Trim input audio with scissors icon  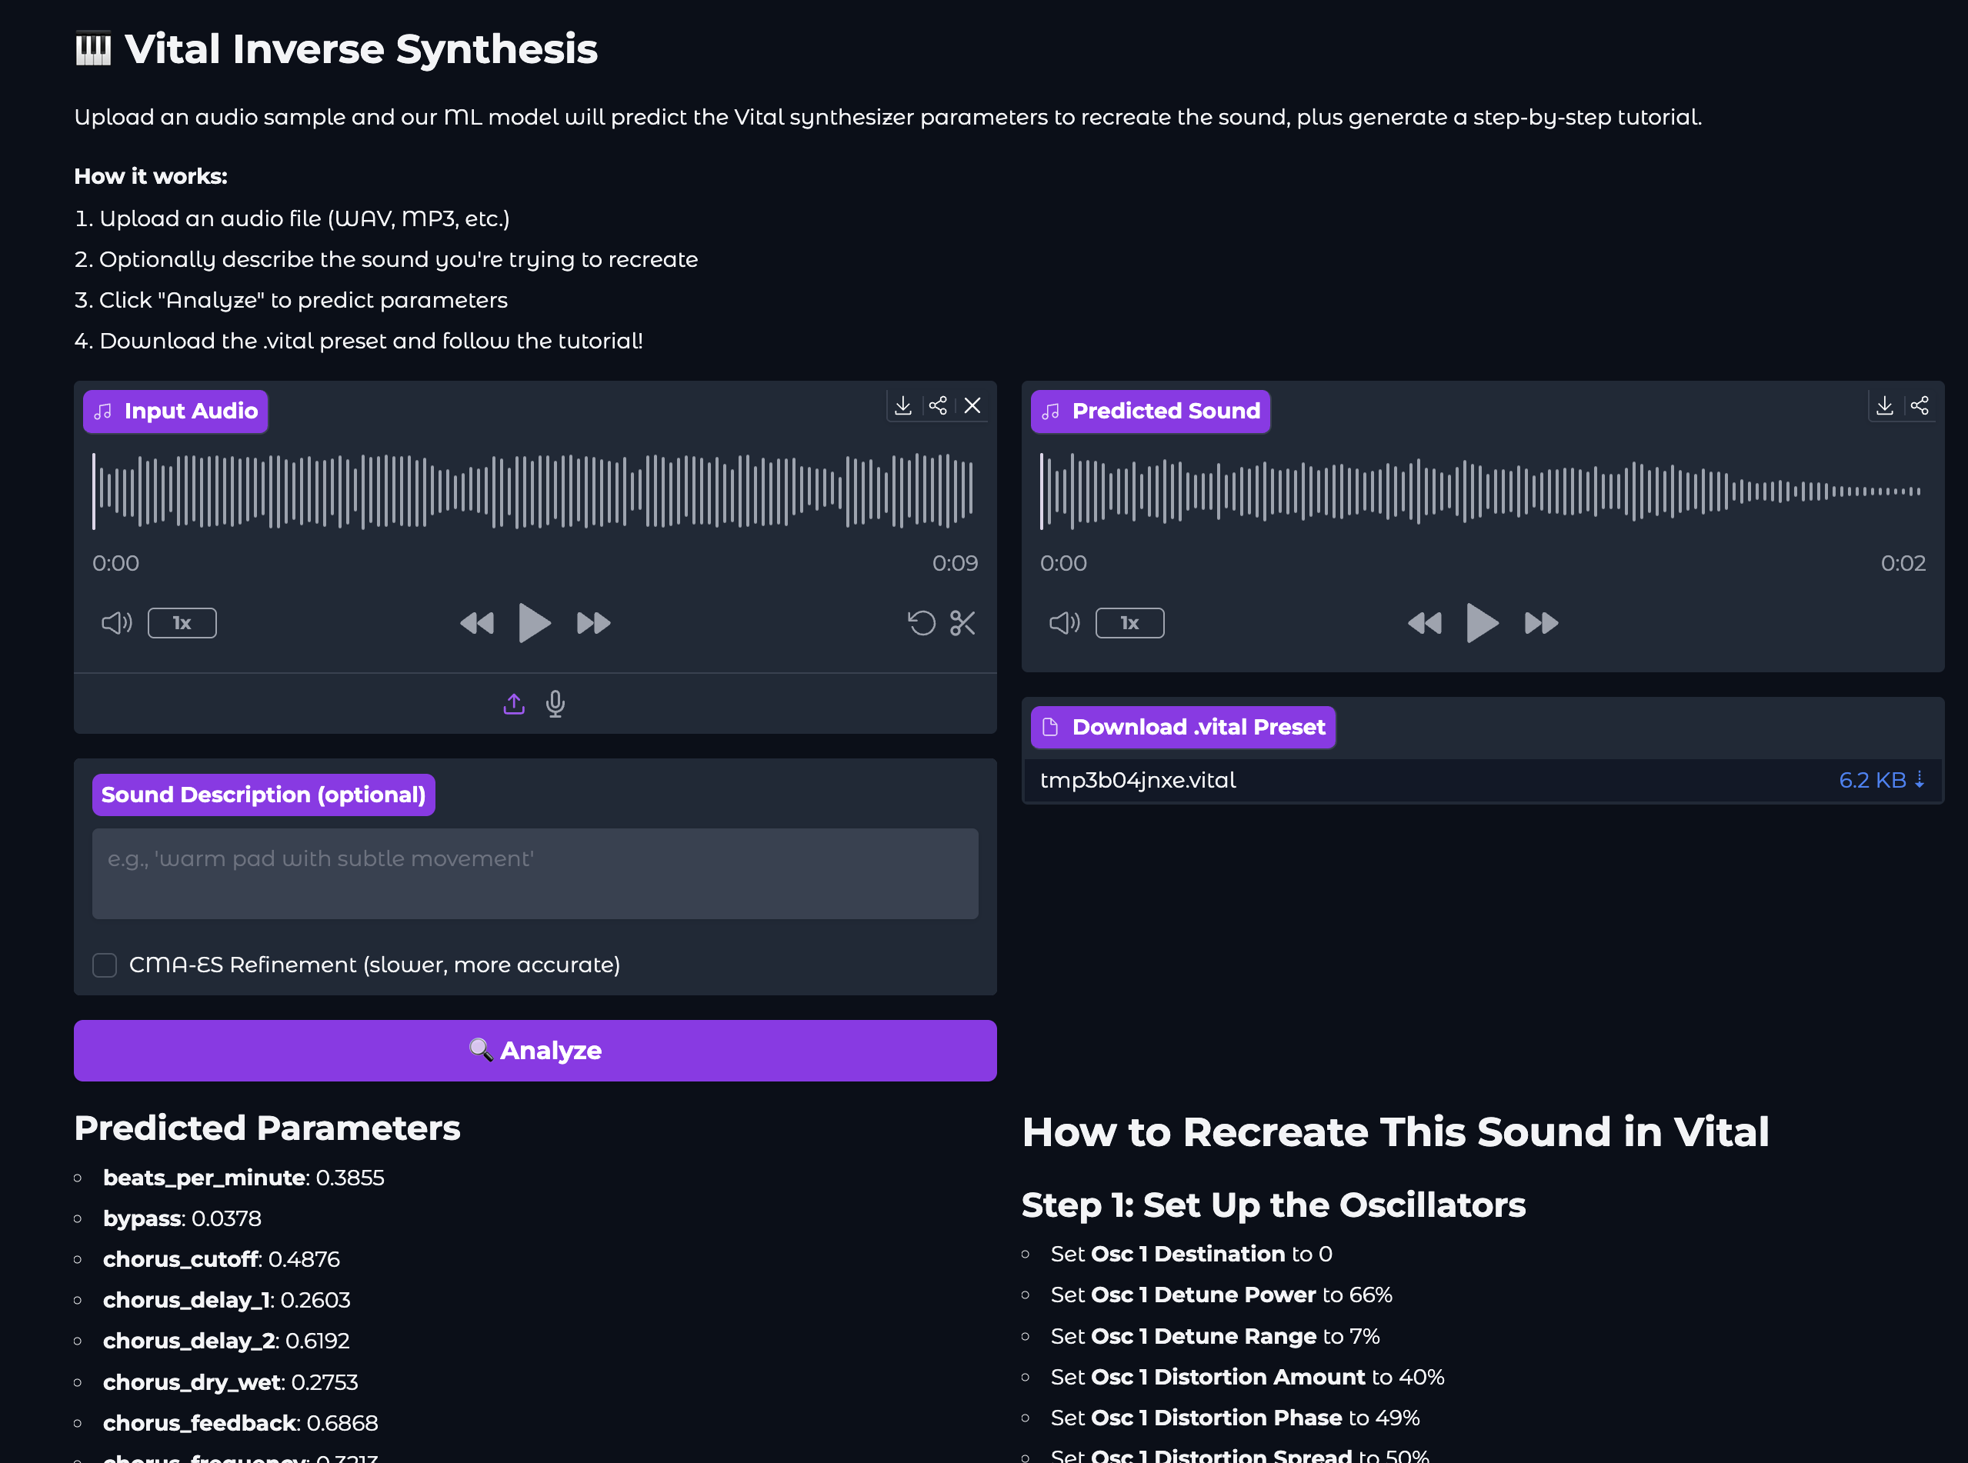coord(962,624)
